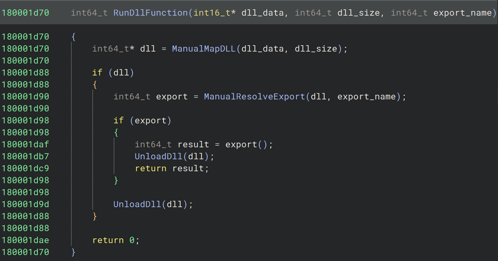Click the 'return 0' statement

tap(116, 240)
